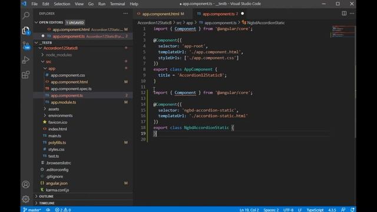The width and height of the screenshot is (377, 212).
Task: Open the Help menu
Action: pyautogui.click(x=134, y=4)
